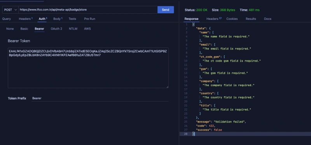Open the request Headers tab
Viewport: 311px width, 145px height.
tap(26, 19)
